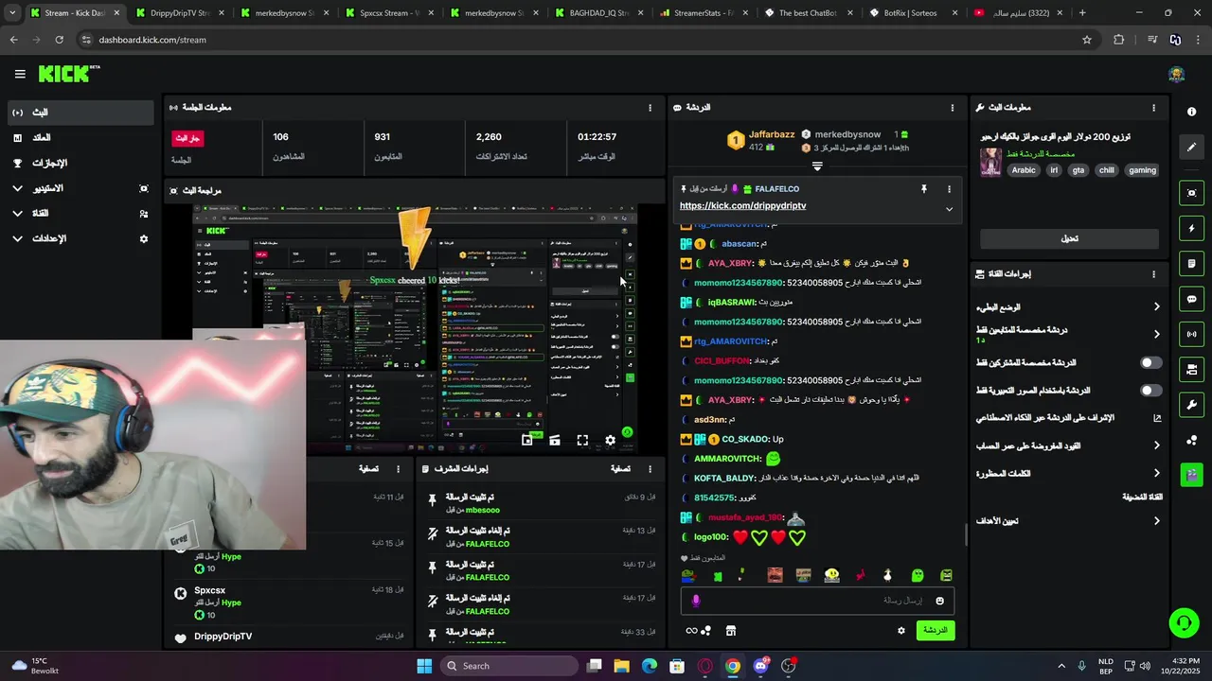Click the three-dots icon in right toolbar
The image size is (1212, 681).
1191,440
